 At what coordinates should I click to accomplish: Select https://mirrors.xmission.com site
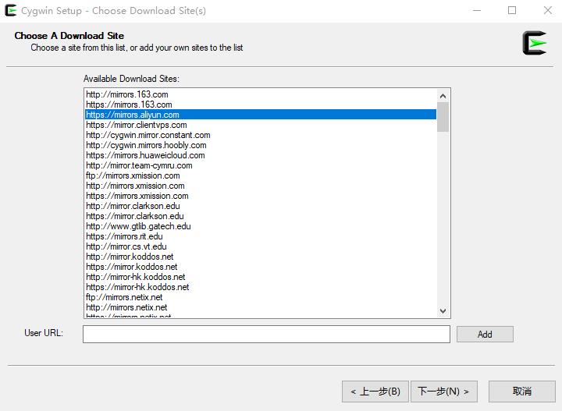pyautogui.click(x=261, y=196)
